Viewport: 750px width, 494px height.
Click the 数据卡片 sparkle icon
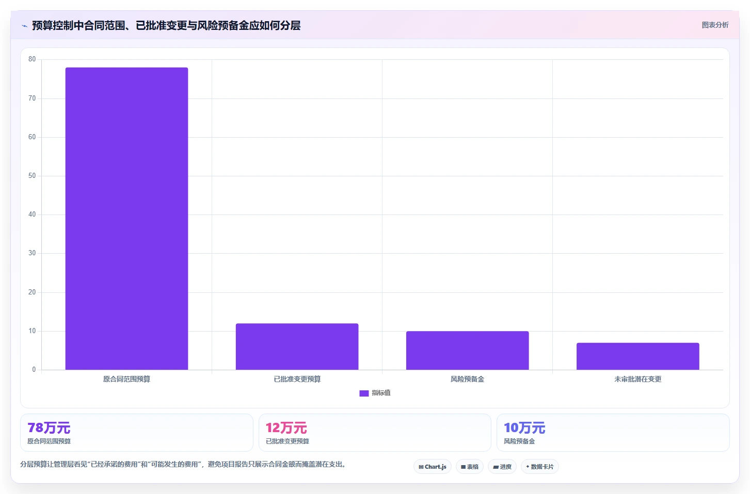(x=528, y=467)
